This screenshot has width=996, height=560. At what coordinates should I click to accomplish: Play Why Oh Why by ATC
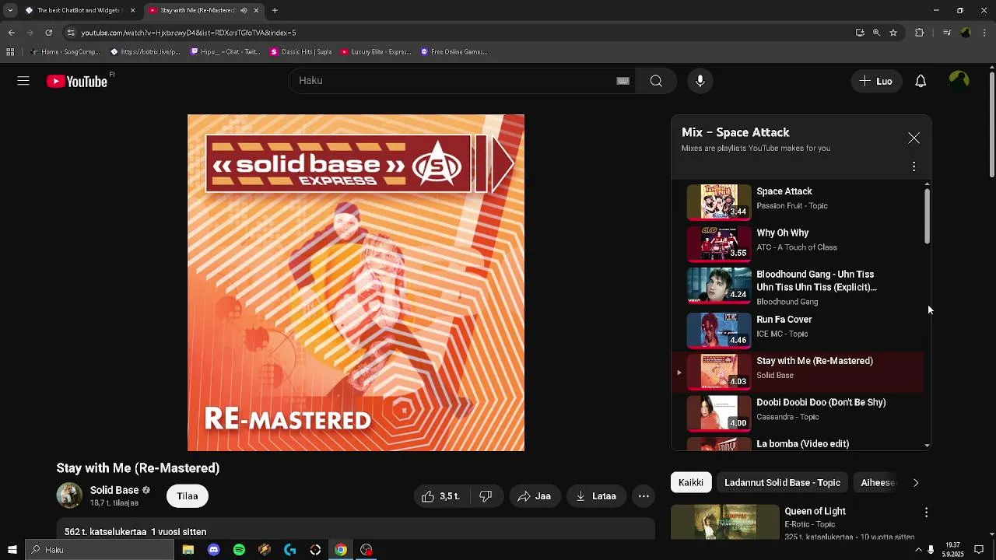(798, 243)
